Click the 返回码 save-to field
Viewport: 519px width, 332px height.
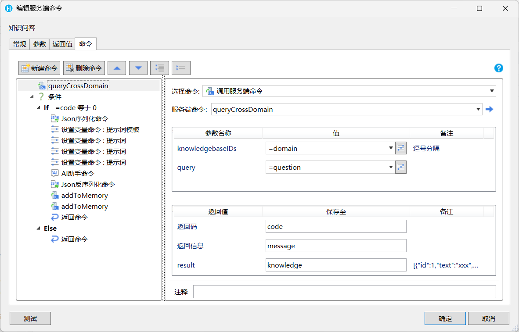point(336,226)
